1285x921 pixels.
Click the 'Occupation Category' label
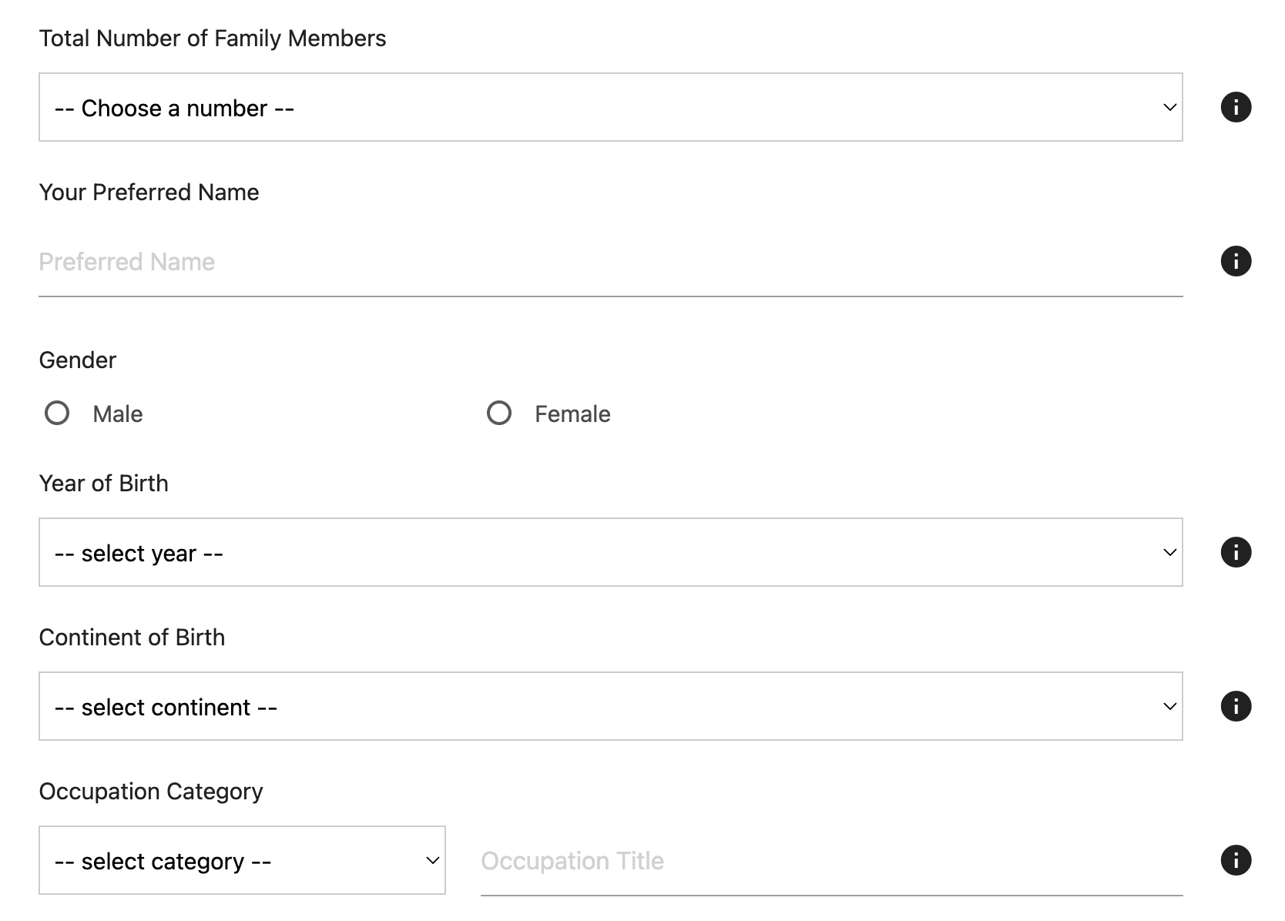point(151,792)
